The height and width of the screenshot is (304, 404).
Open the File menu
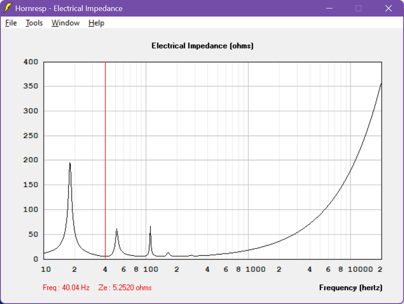(11, 23)
